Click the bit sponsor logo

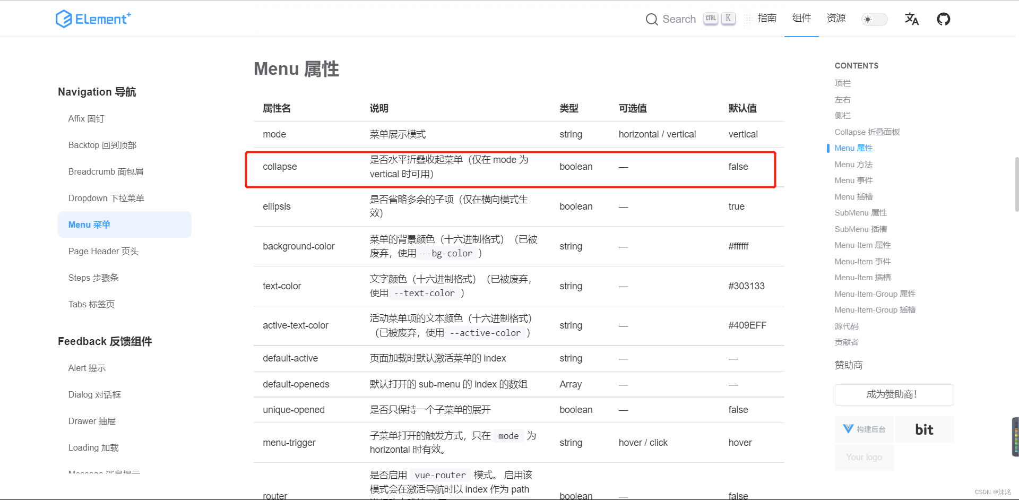click(x=924, y=429)
